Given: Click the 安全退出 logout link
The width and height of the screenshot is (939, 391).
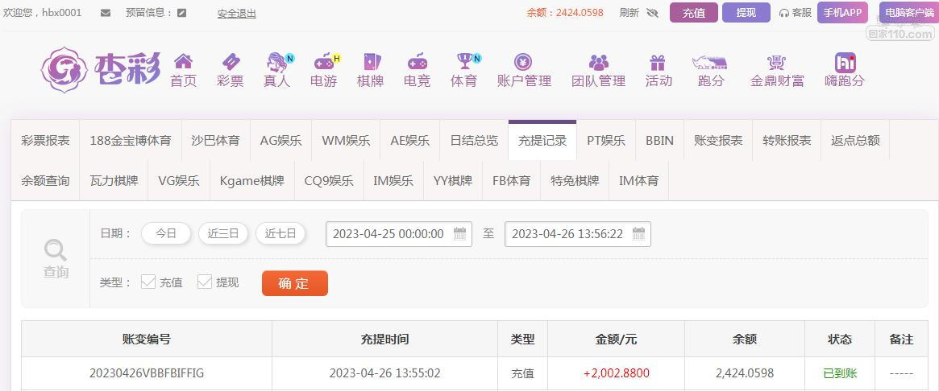Looking at the screenshot, I should click(236, 13).
